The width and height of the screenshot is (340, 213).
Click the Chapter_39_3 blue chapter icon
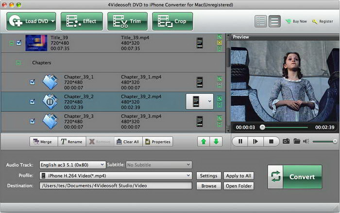pyautogui.click(x=50, y=122)
